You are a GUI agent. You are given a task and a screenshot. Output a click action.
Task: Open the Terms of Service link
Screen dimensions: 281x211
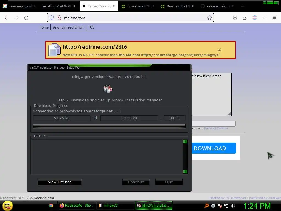click(x=216, y=128)
